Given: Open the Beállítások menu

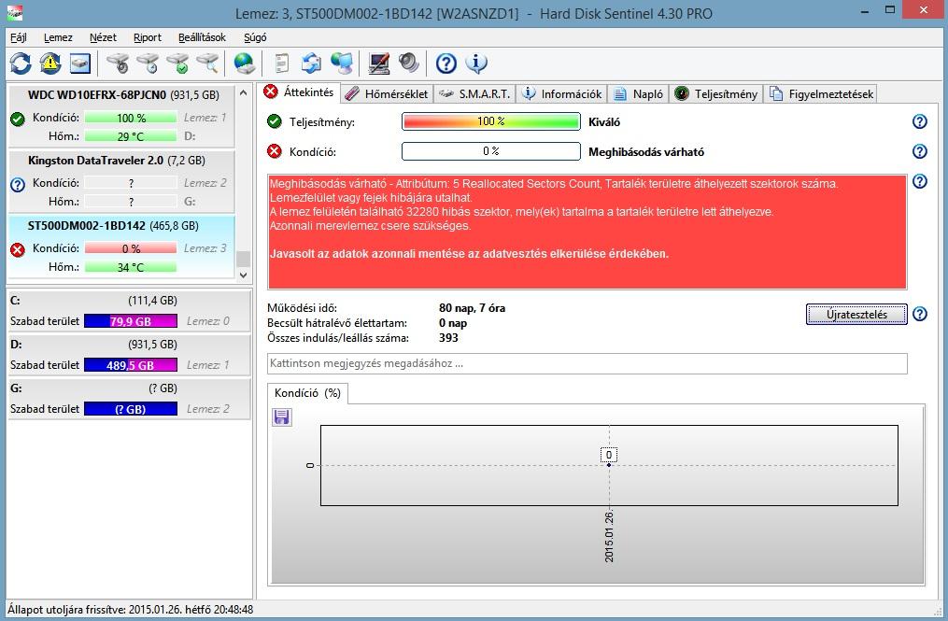Looking at the screenshot, I should [202, 37].
